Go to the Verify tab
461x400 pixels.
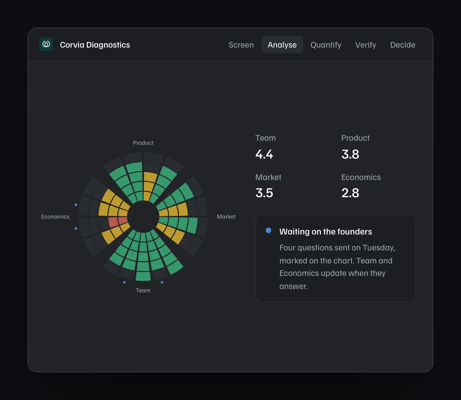click(x=366, y=45)
